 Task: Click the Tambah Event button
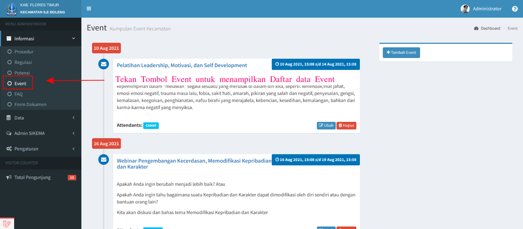pyautogui.click(x=401, y=52)
